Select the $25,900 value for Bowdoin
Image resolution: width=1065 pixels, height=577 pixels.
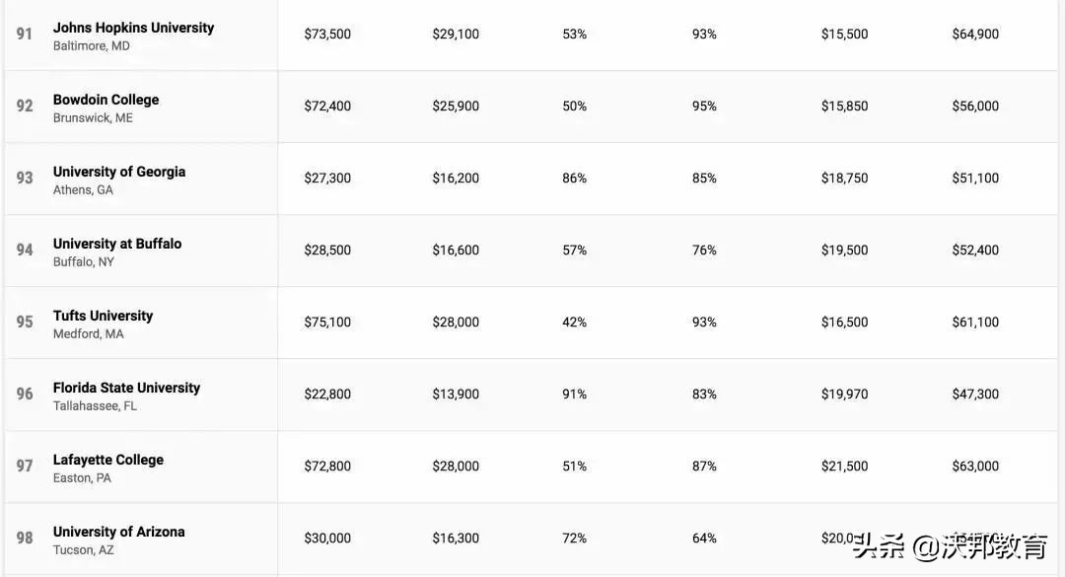click(456, 106)
